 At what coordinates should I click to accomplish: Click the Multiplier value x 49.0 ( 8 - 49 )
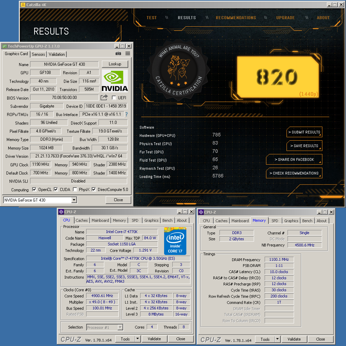coord(102,302)
